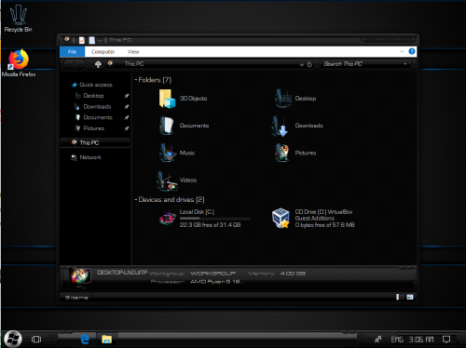This screenshot has height=348, width=466.
Task: Open the 3:06 AM clock
Action: coord(420,340)
